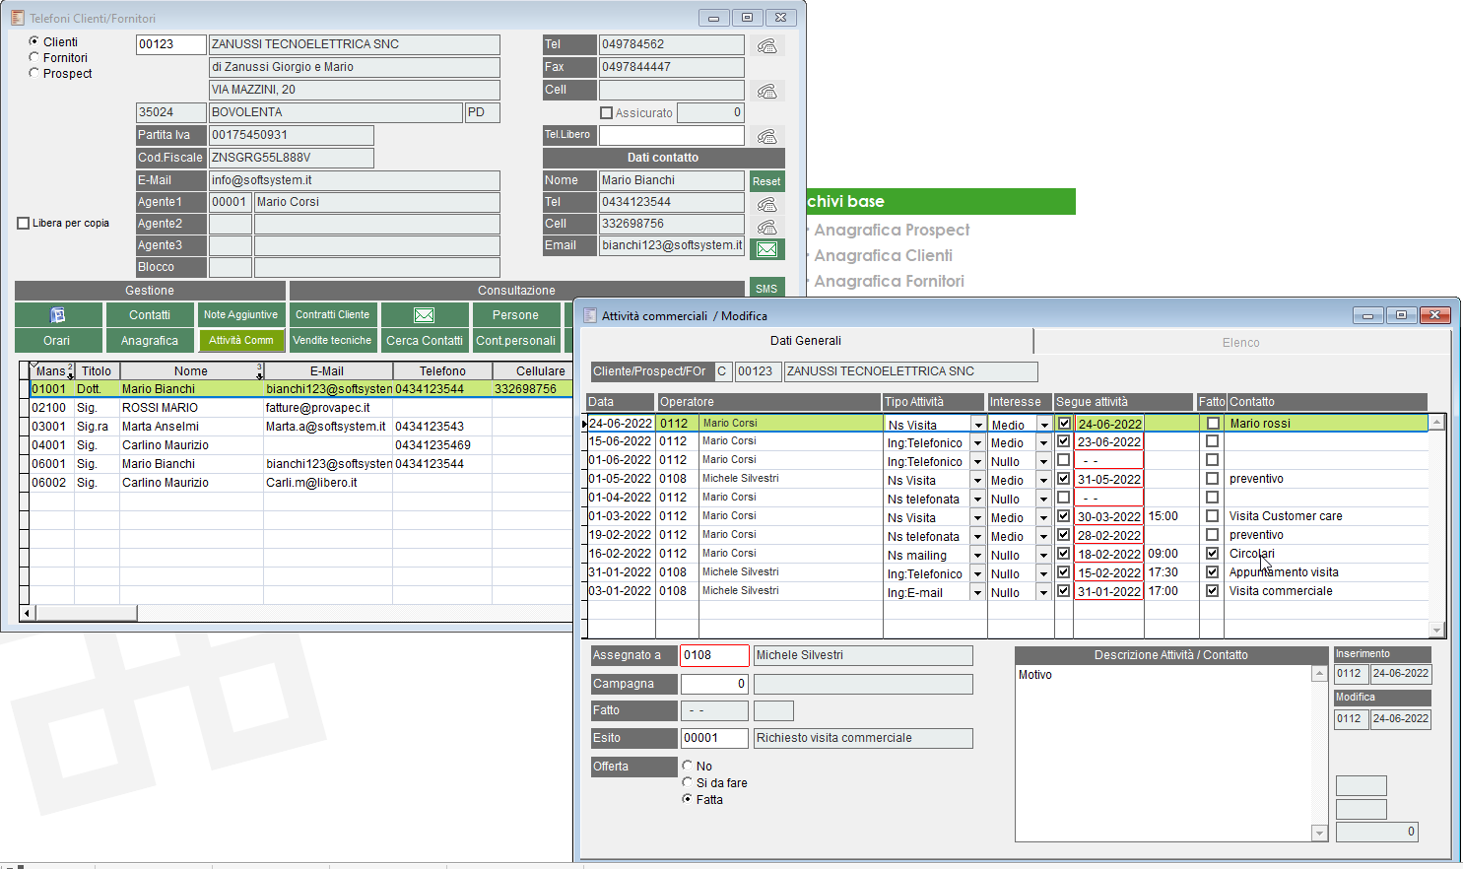
Task: Click the phone icon next to the empty Cell field
Action: coord(766,91)
